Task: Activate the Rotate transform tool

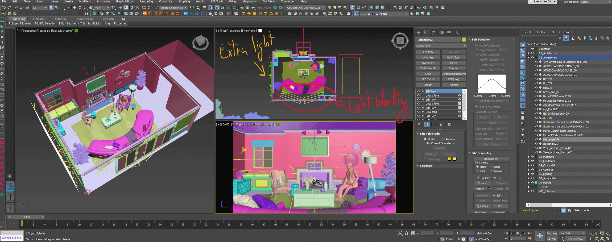Action: [80, 8]
